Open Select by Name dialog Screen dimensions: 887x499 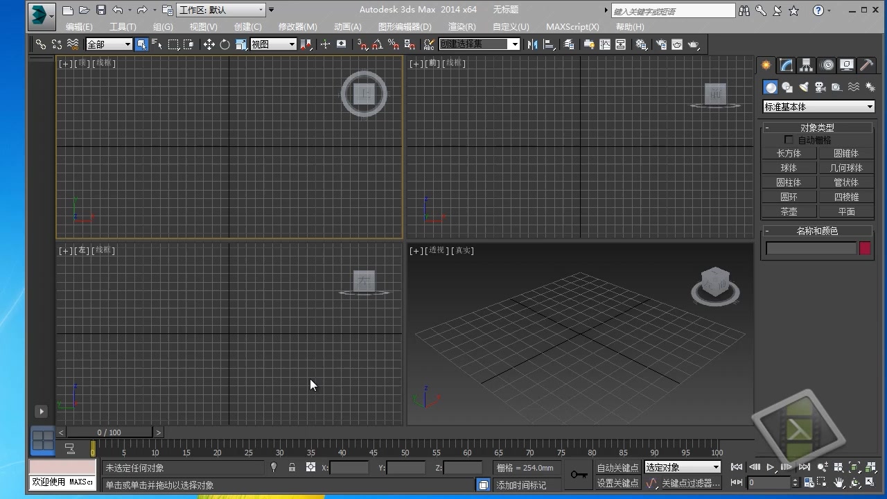(x=157, y=44)
